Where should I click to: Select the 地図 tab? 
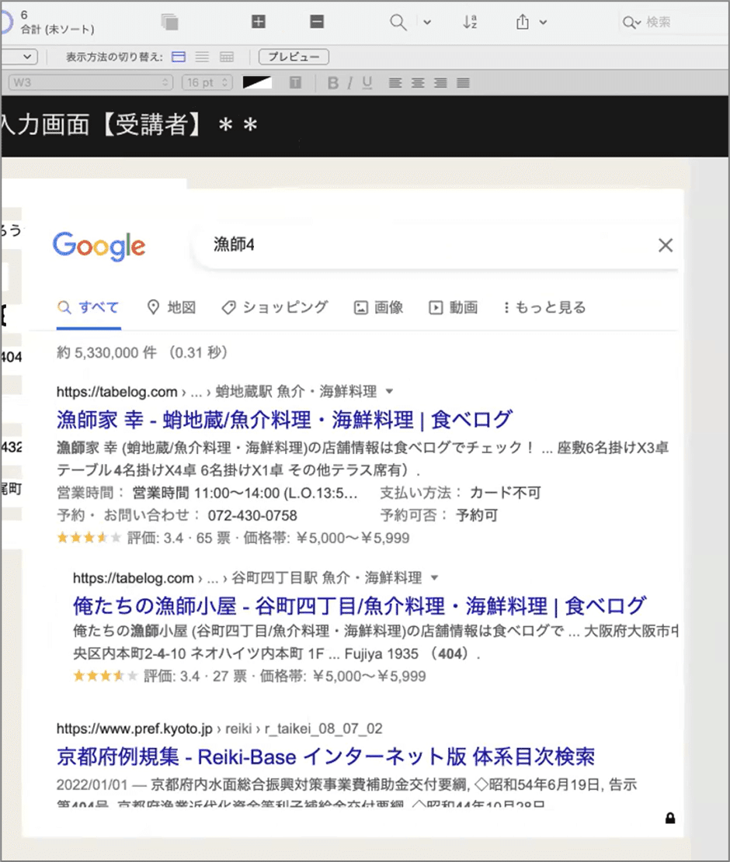[x=172, y=307]
